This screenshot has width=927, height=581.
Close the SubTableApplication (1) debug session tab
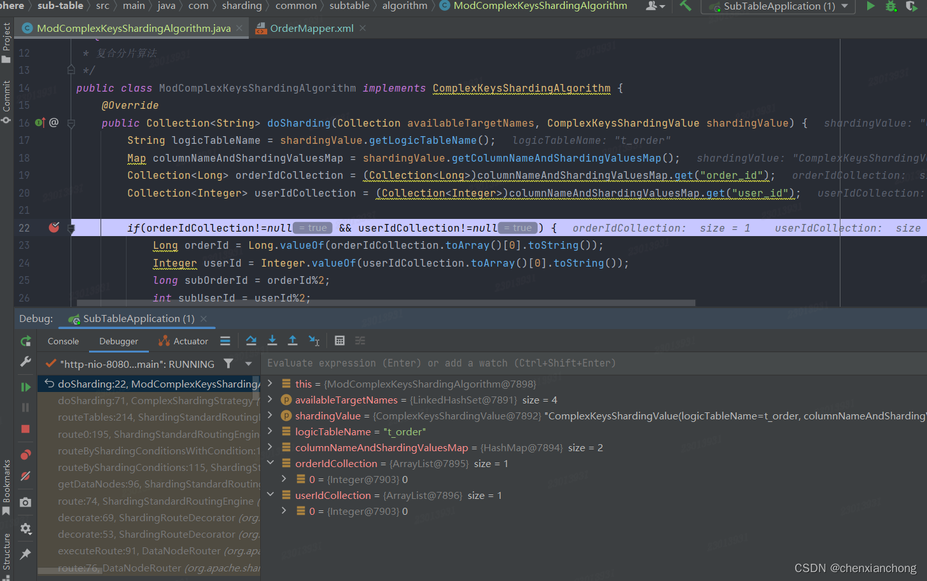pyautogui.click(x=204, y=318)
